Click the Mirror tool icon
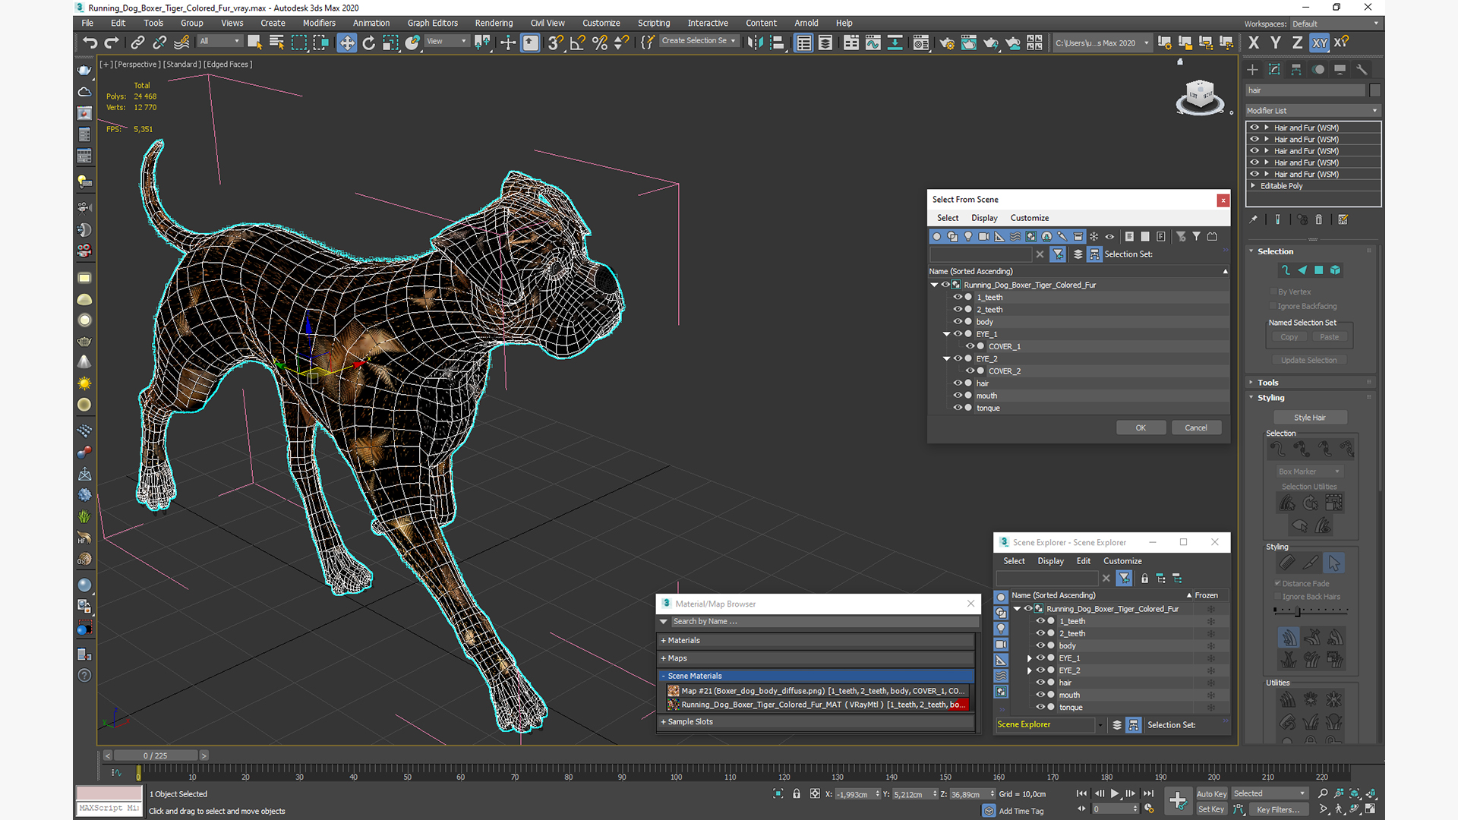Screen dimensions: 1458x820 point(754,43)
